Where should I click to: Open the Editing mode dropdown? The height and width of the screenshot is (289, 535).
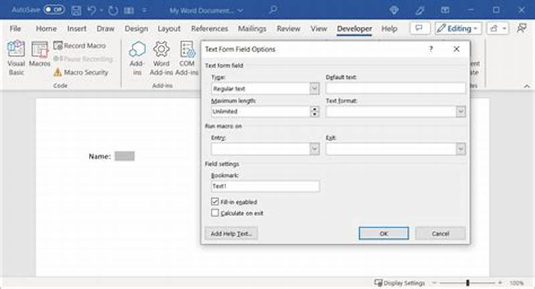tap(458, 28)
